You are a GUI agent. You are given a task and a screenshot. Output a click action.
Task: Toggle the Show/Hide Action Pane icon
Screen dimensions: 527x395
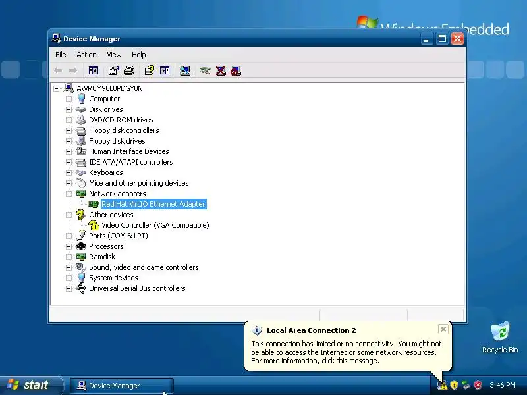pos(165,70)
